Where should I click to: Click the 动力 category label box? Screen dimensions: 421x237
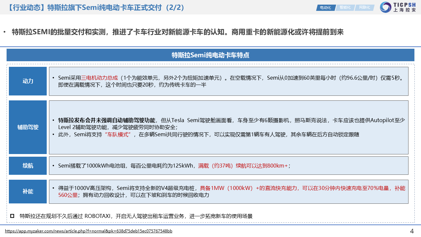(28, 81)
